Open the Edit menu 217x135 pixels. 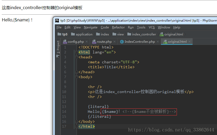[x=67, y=27]
